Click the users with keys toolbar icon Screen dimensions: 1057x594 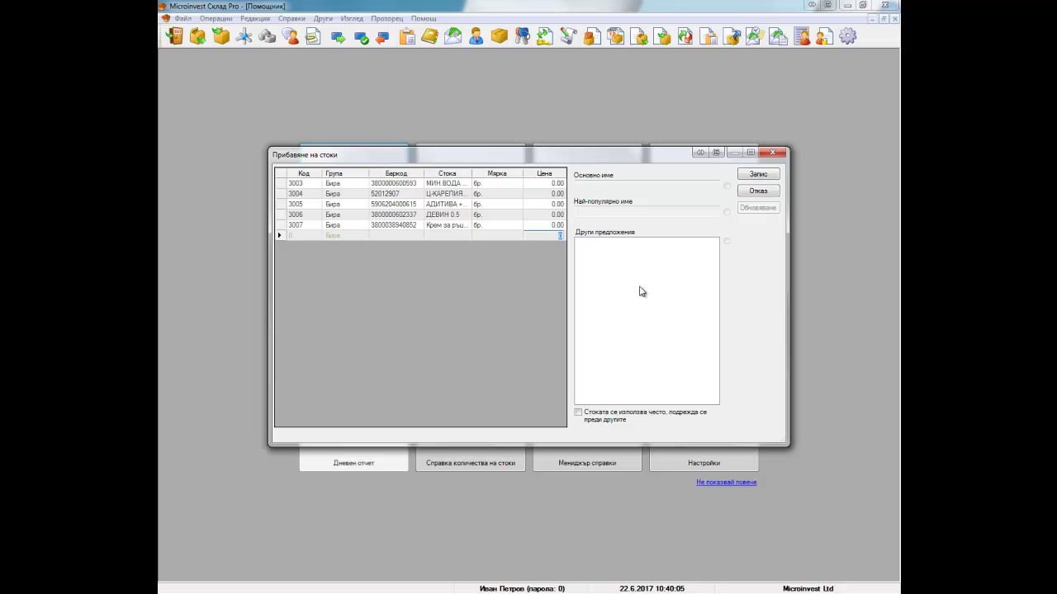[522, 36]
